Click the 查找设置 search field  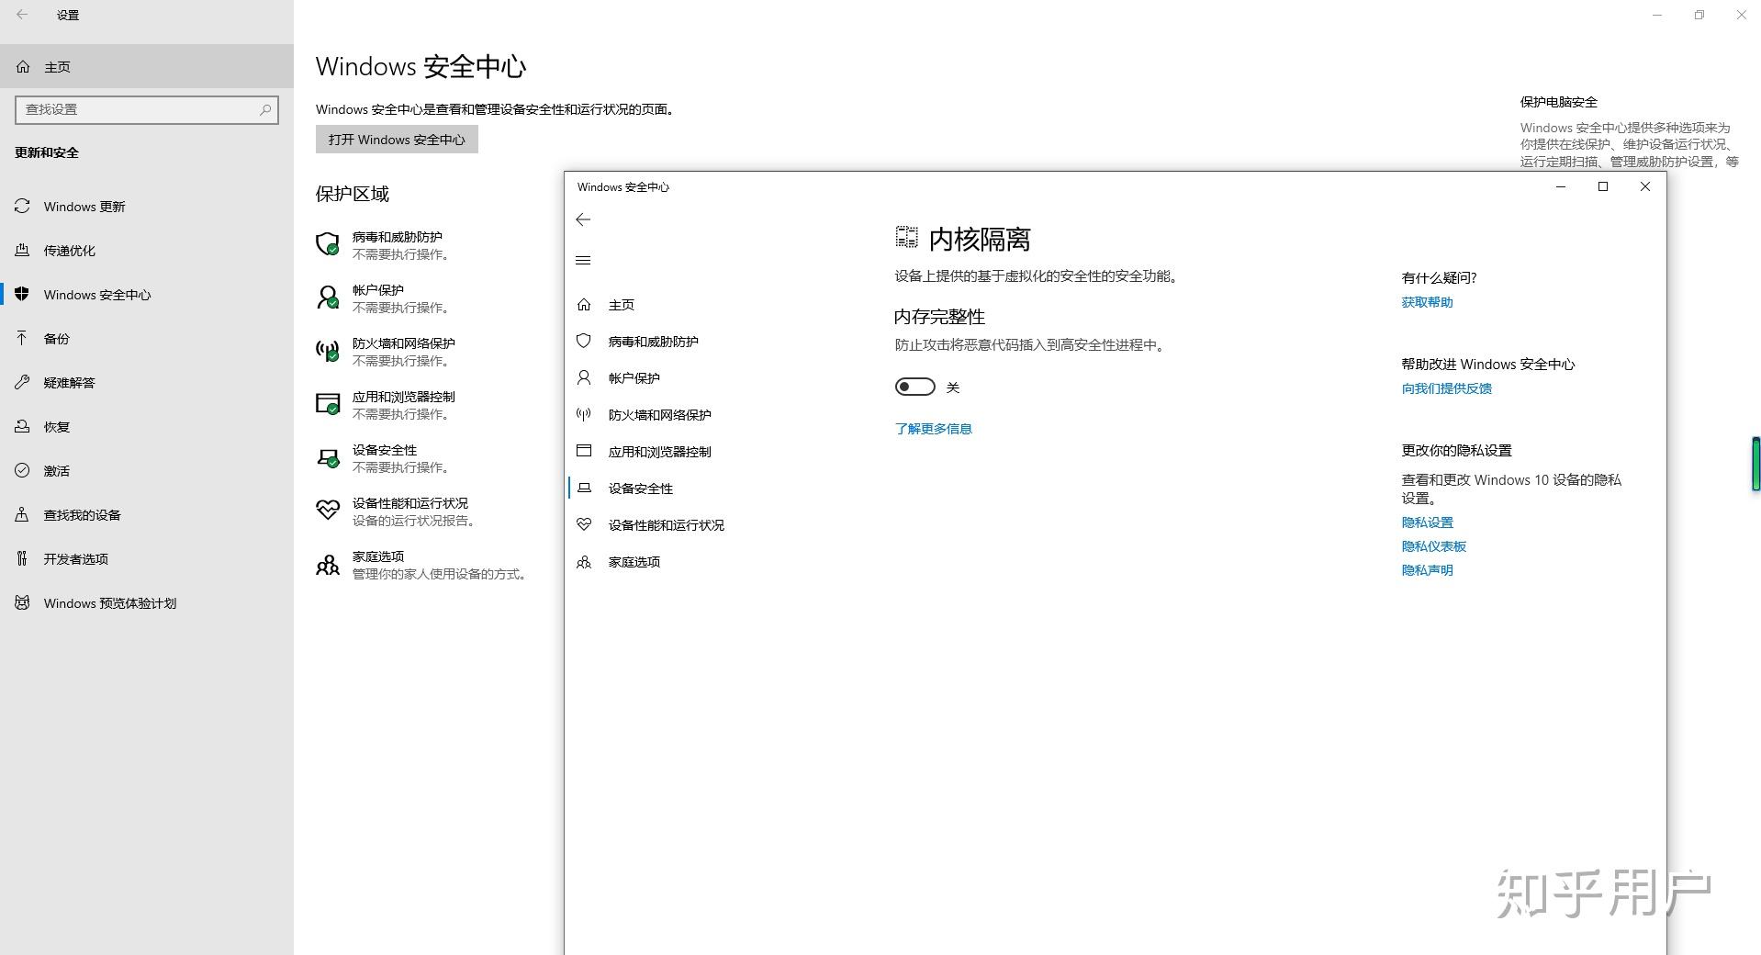(147, 109)
